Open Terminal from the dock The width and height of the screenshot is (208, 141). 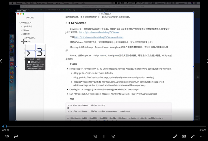(12, 55)
